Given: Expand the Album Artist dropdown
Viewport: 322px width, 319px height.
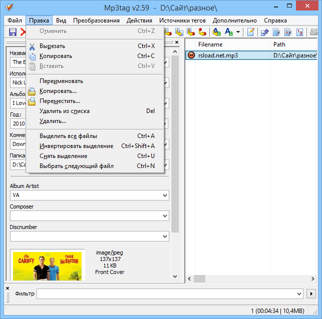Looking at the screenshot, I should tap(165, 195).
